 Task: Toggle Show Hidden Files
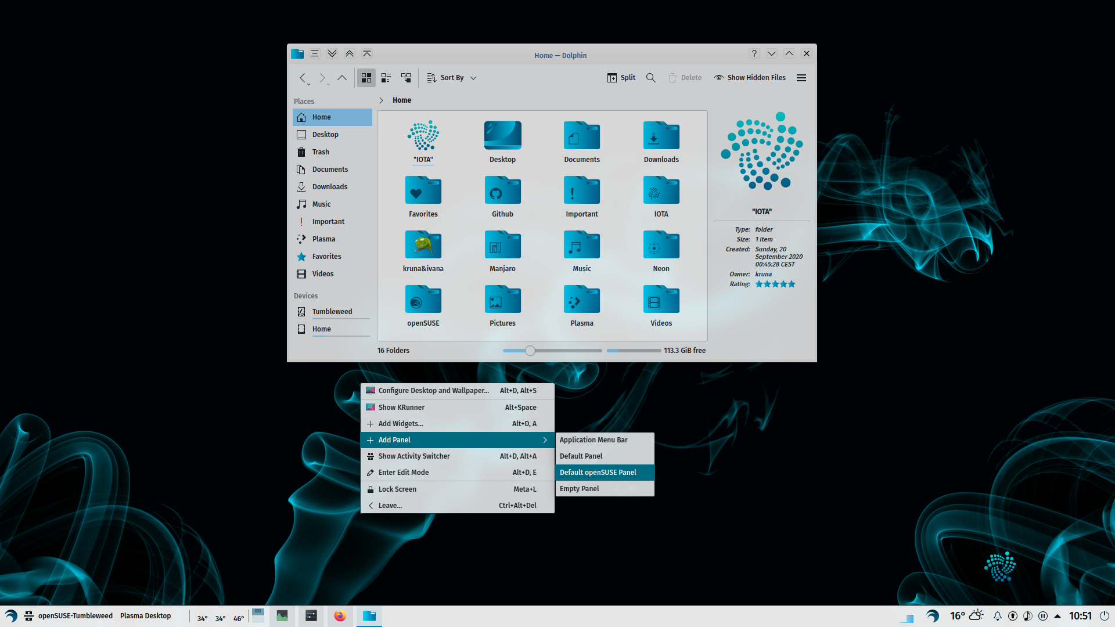click(x=750, y=78)
